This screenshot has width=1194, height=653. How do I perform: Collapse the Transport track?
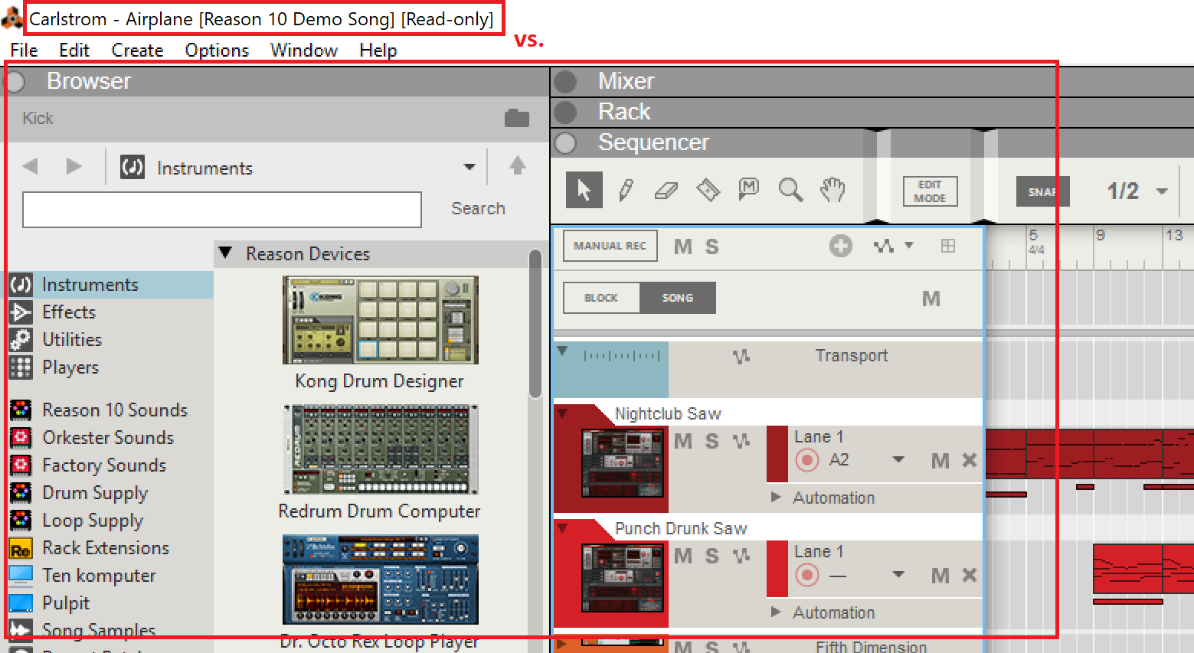tap(563, 351)
